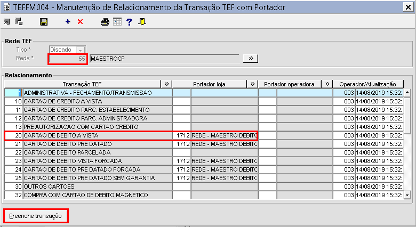Click portador code 1712 in transaction 20 row
The height and width of the screenshot is (227, 416).
(181, 135)
